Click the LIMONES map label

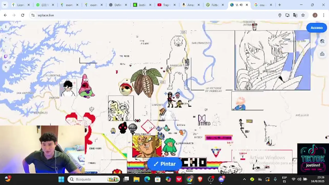[157, 105]
